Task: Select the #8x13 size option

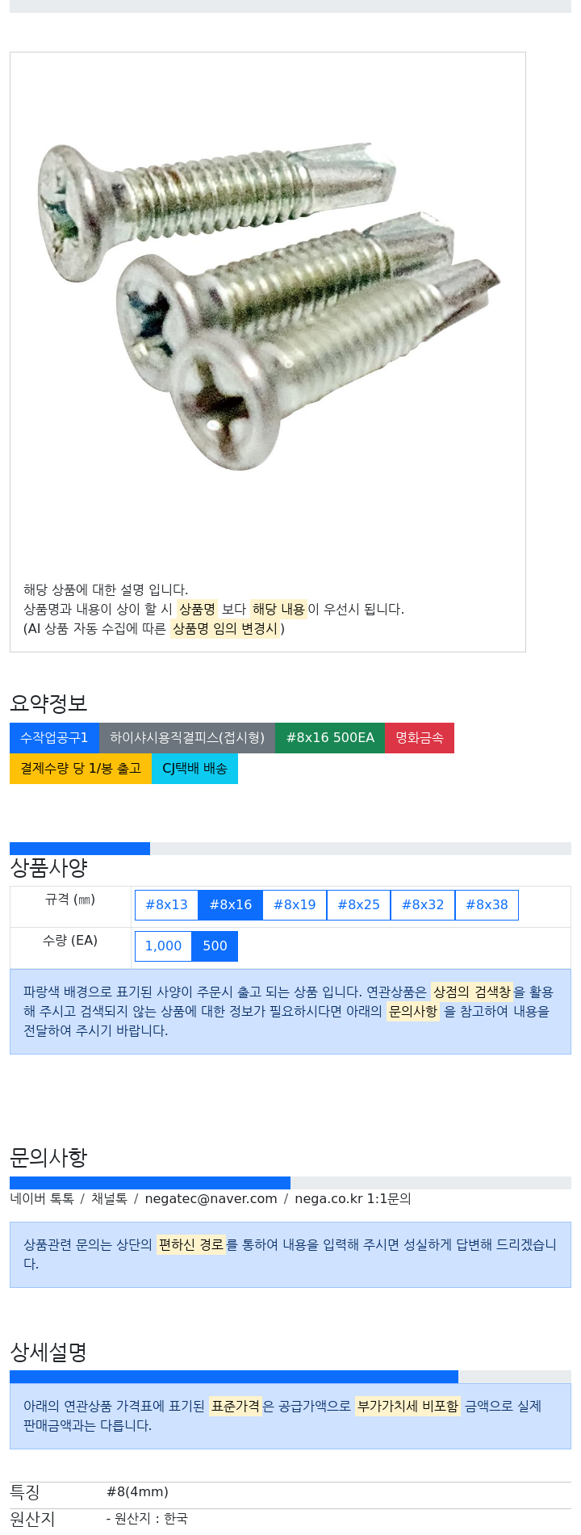Action: 166,905
